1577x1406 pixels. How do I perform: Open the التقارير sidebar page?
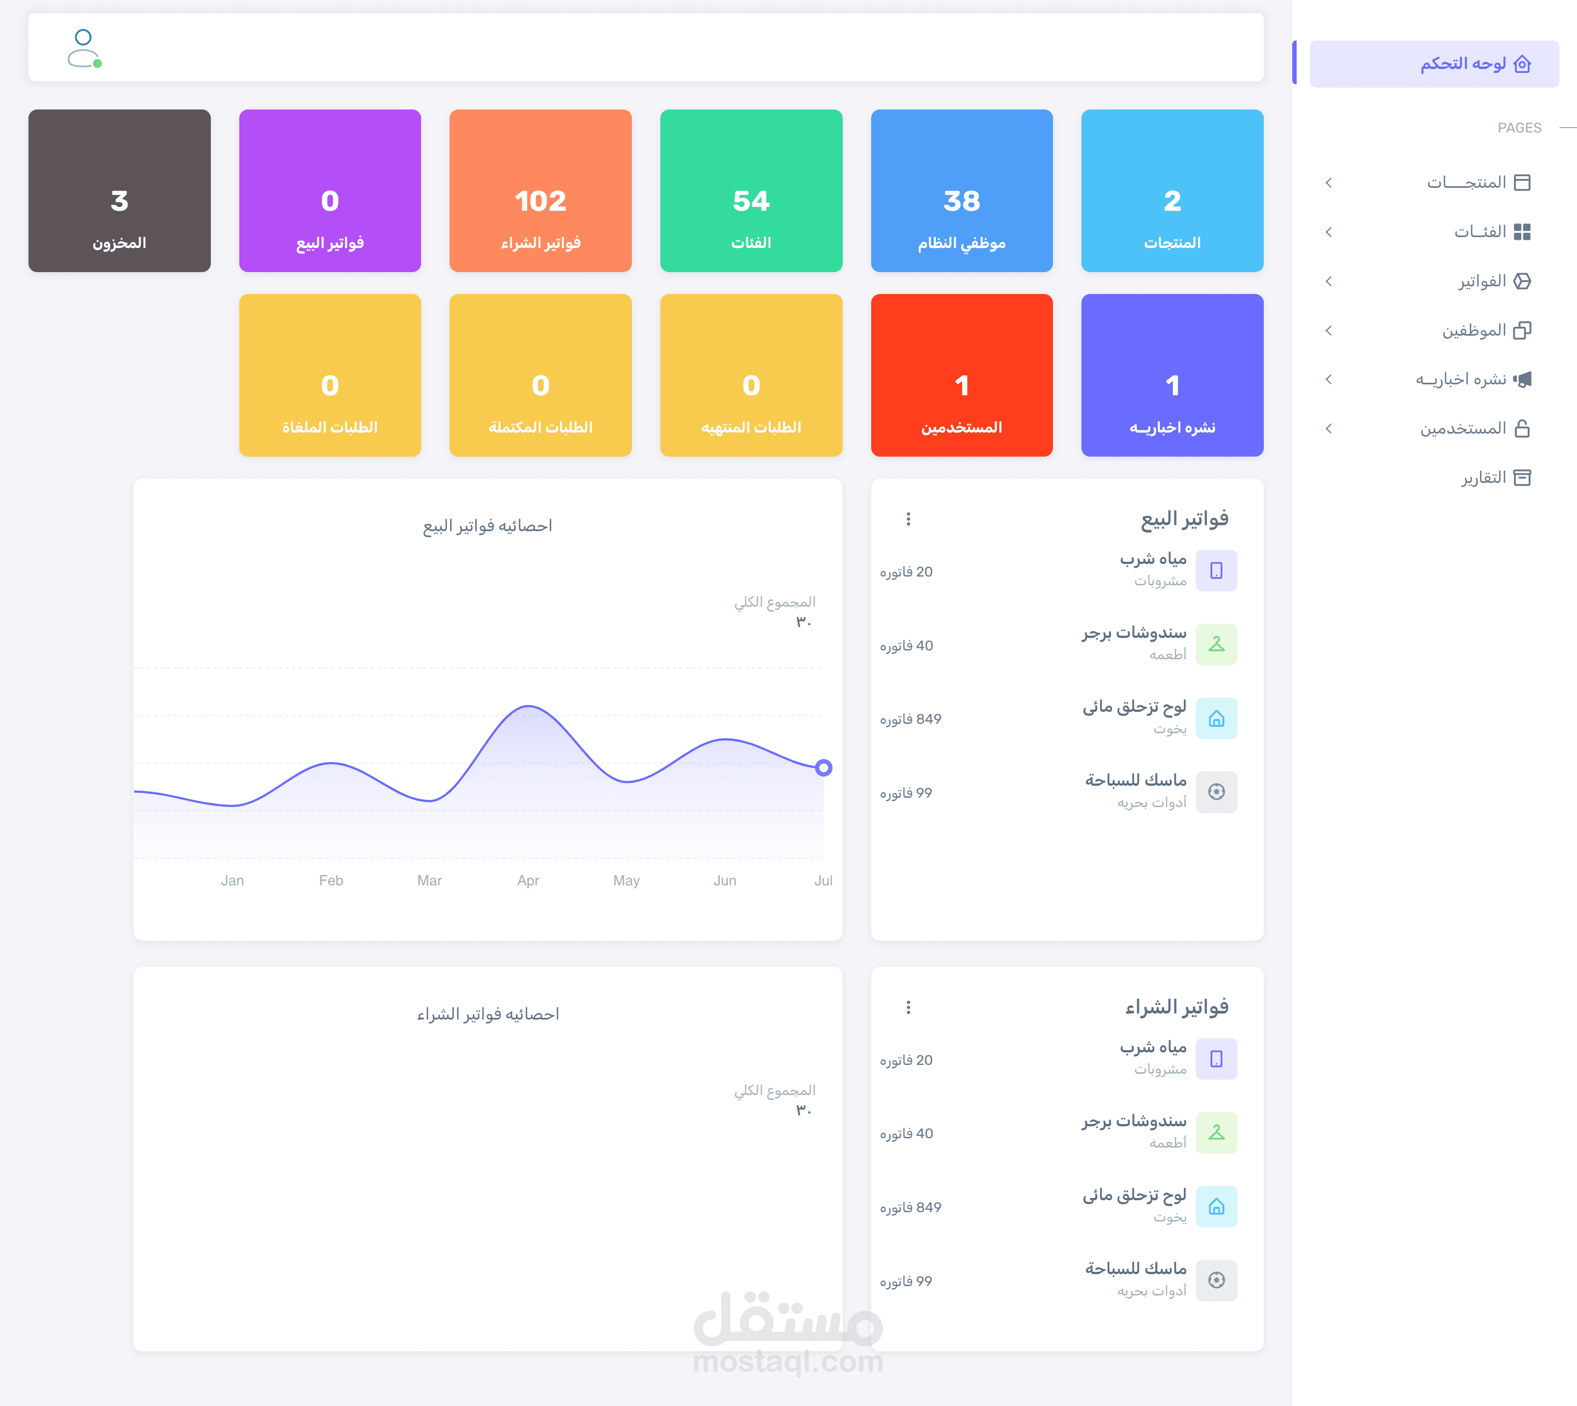(x=1483, y=477)
